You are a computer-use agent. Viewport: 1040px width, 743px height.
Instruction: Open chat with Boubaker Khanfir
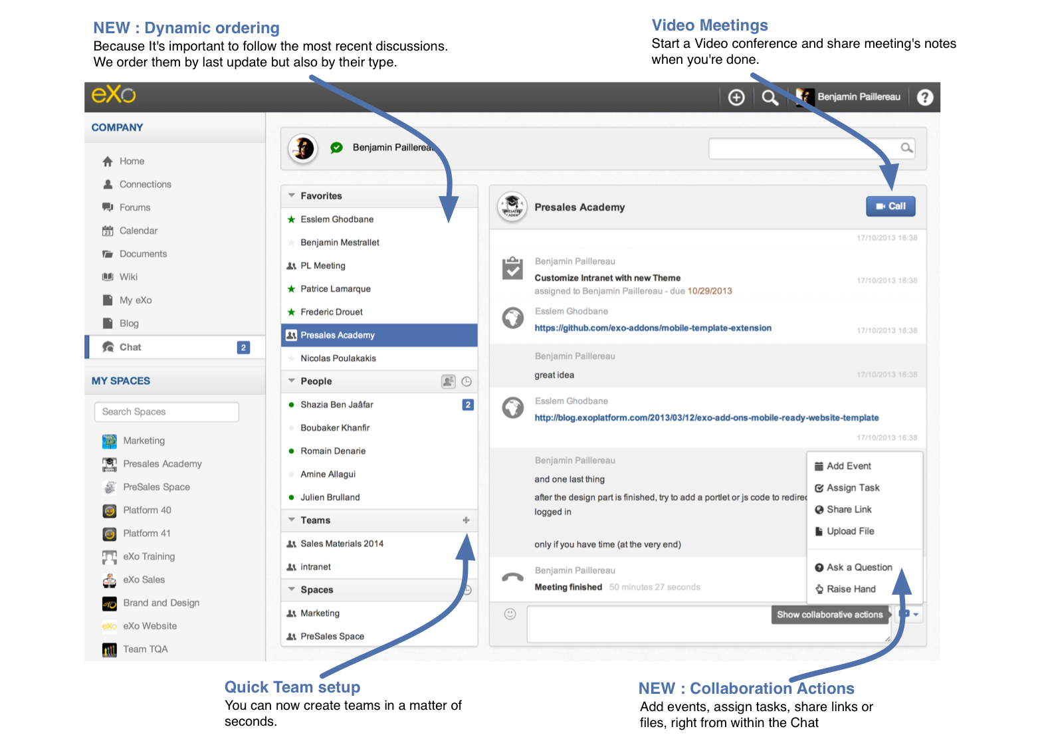379,428
